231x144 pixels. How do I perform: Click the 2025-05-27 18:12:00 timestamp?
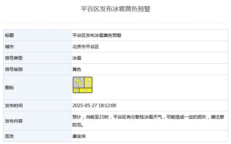point(94,106)
